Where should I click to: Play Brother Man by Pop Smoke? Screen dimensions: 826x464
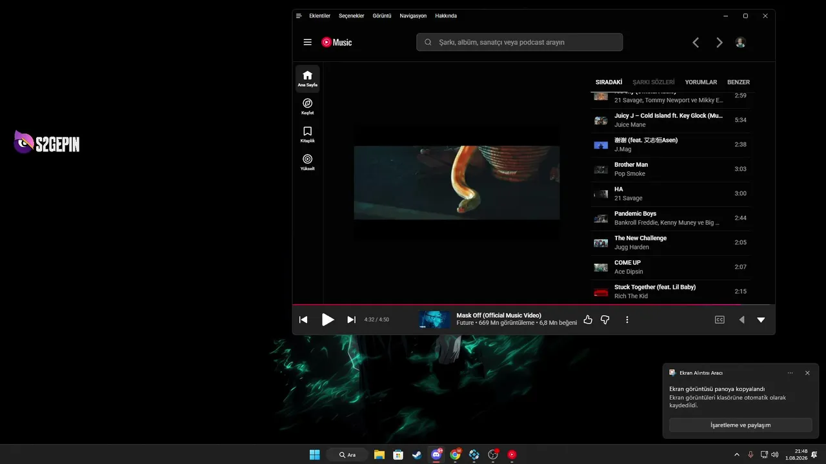coord(671,169)
